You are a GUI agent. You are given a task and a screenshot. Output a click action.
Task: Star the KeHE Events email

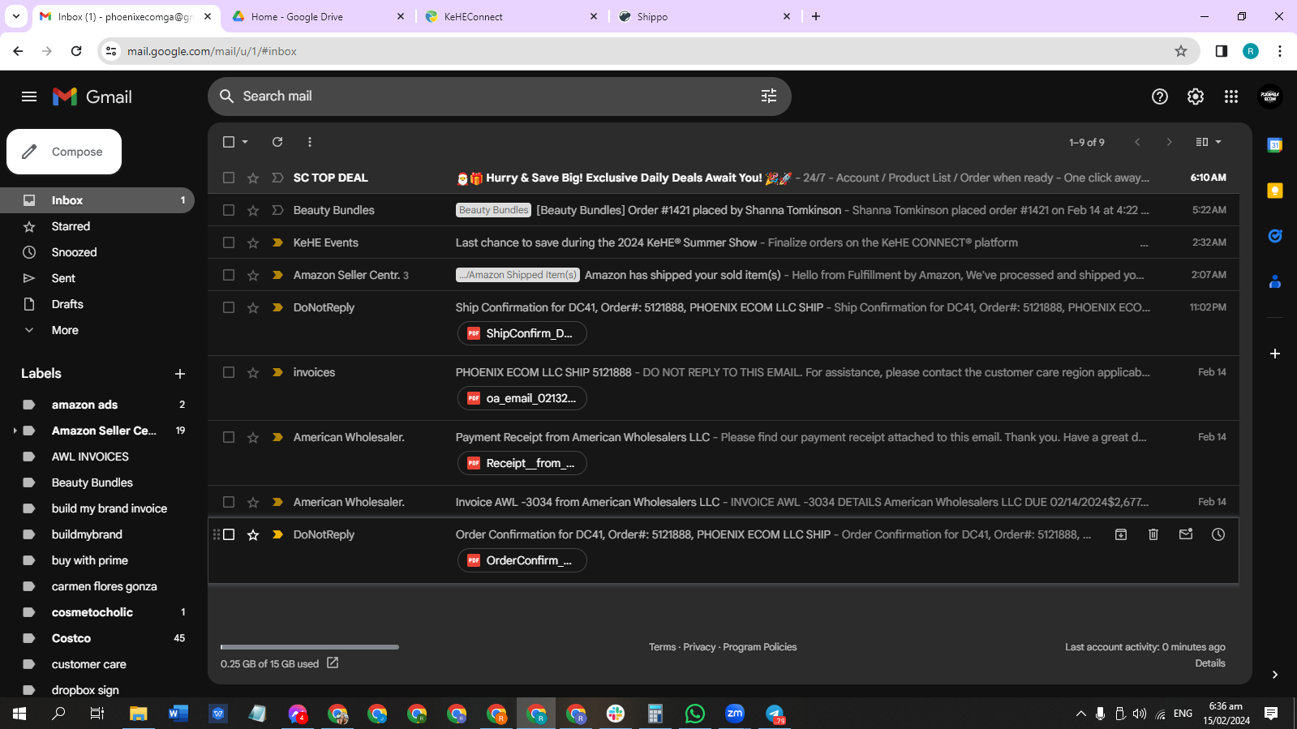pyautogui.click(x=253, y=242)
